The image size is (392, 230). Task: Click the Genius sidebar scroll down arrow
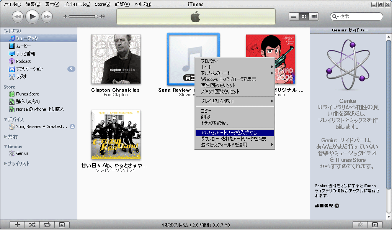(389, 217)
